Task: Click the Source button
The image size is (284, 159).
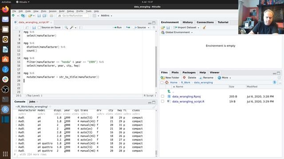Action: pos(140,27)
